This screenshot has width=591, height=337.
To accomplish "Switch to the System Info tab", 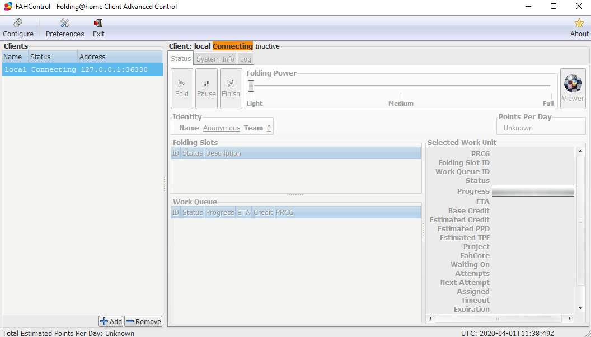I will click(x=215, y=59).
